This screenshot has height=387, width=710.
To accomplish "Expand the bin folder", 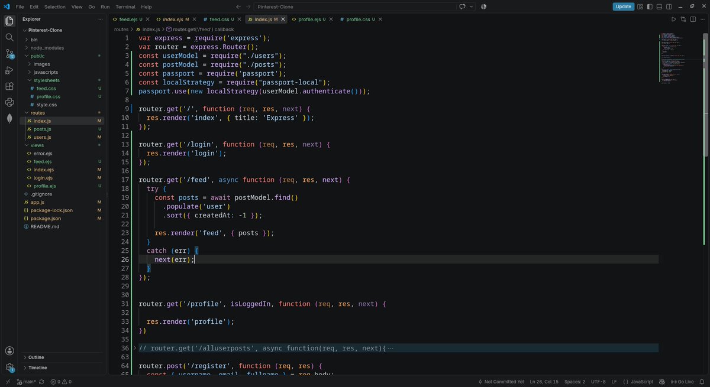I will 34,40.
